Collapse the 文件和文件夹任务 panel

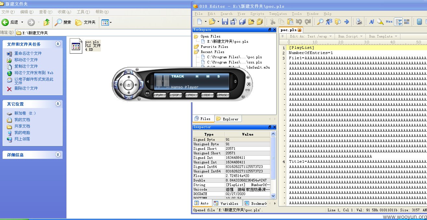coord(58,44)
